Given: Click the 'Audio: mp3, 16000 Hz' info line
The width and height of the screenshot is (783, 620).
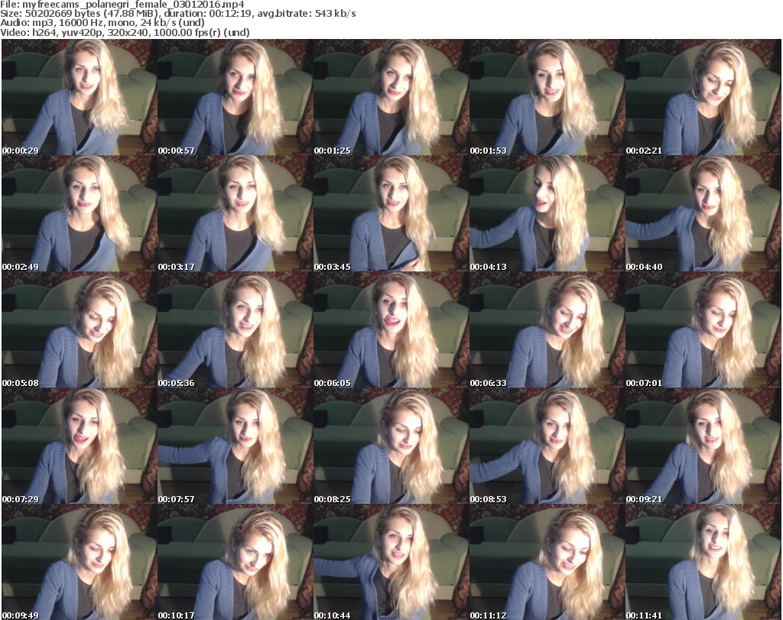Looking at the screenshot, I should (x=102, y=23).
